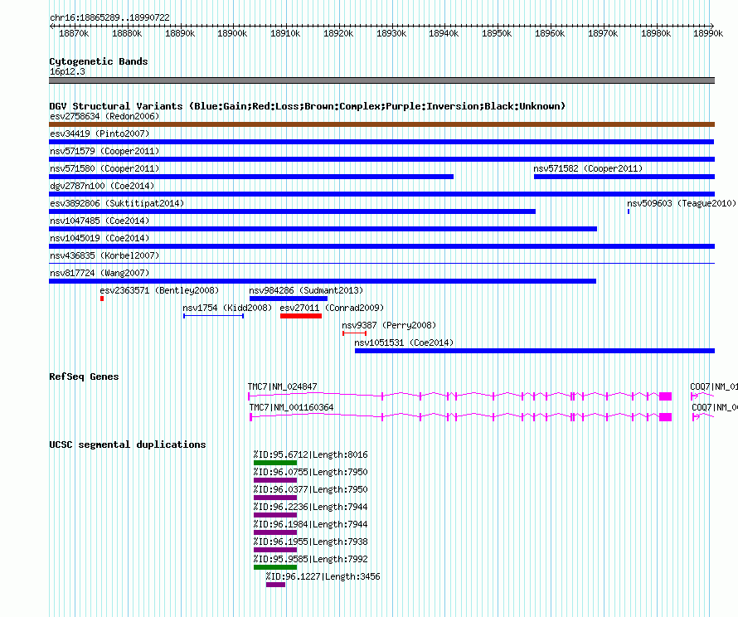Click the UCSC segmental duplications title
Viewport: 738px width, 617px height.
pyautogui.click(x=128, y=445)
